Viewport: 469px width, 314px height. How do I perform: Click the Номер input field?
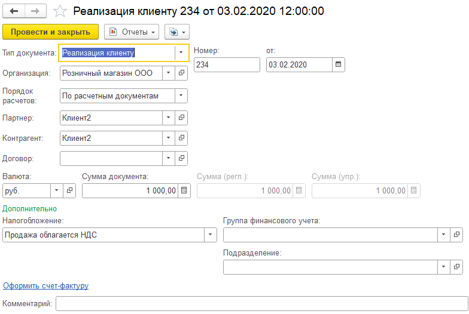click(227, 64)
